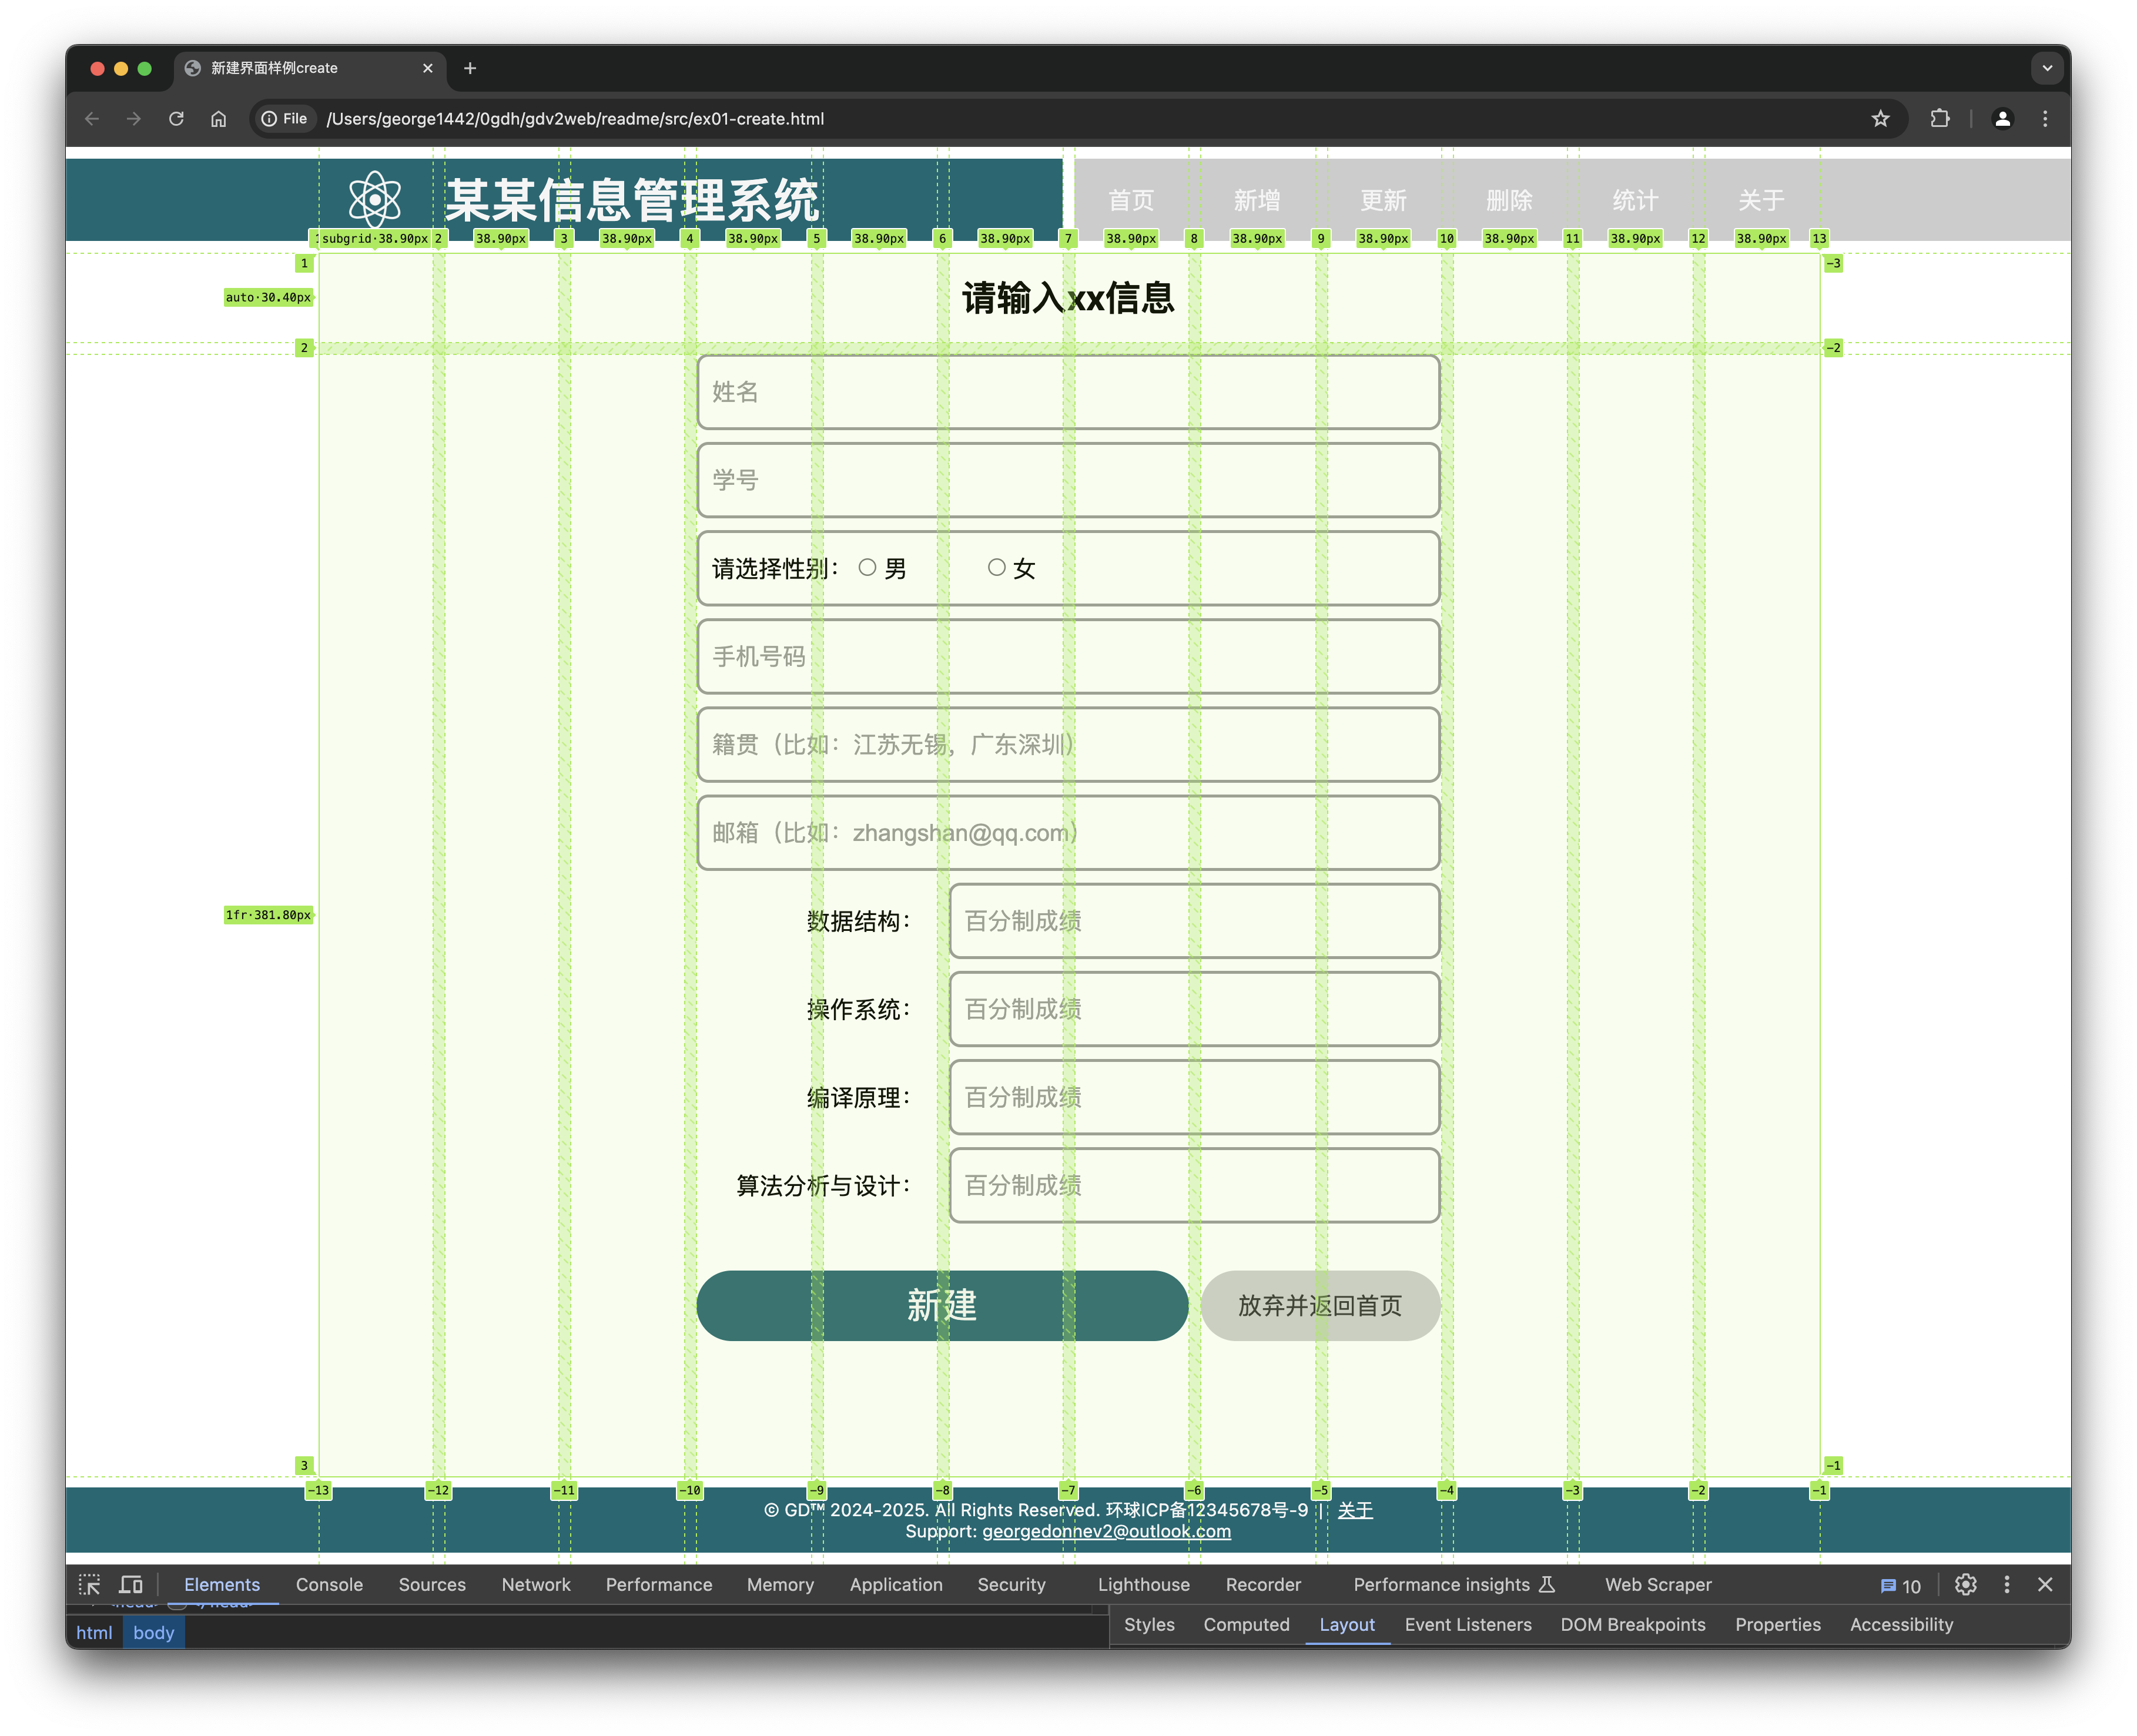Switch to the Console tab
Screen dimensions: 2137x1736
click(x=329, y=1585)
